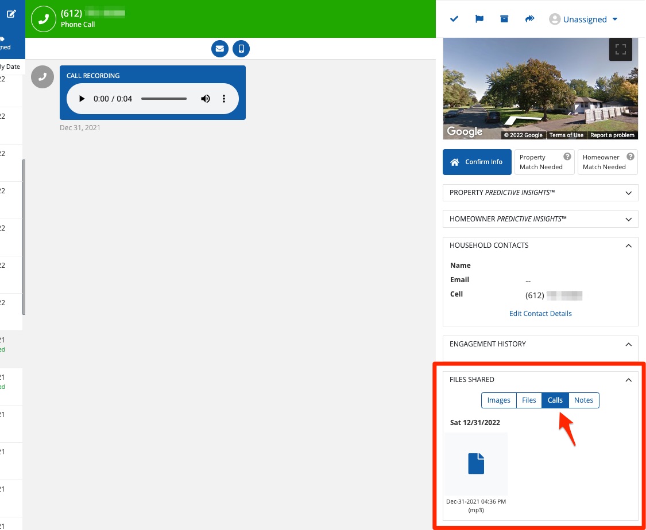Flag this conversation

click(479, 19)
